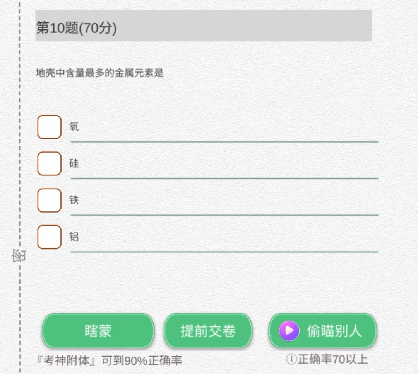
Task: Click the question text 地壳中含量最多的金属元素是
Action: (x=100, y=73)
